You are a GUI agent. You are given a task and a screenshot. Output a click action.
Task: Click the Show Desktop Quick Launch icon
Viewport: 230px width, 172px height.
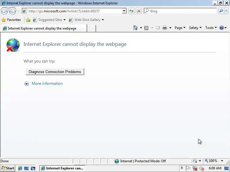[x=26, y=168]
